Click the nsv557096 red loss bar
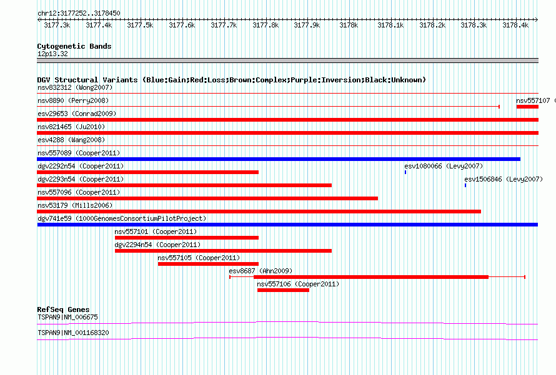The width and height of the screenshot is (556, 375). coord(207,198)
